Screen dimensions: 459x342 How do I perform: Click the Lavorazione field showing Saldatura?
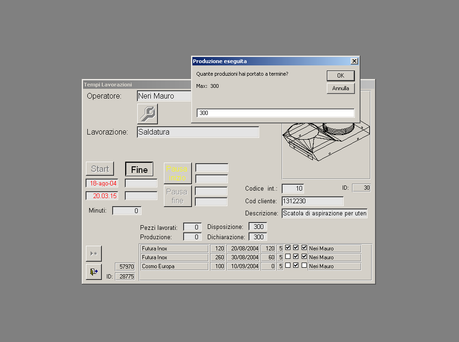(198, 132)
